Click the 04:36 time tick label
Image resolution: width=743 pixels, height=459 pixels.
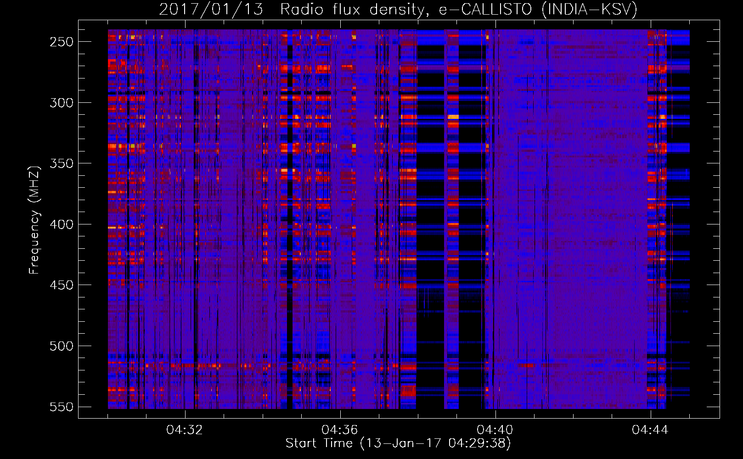coord(340,430)
